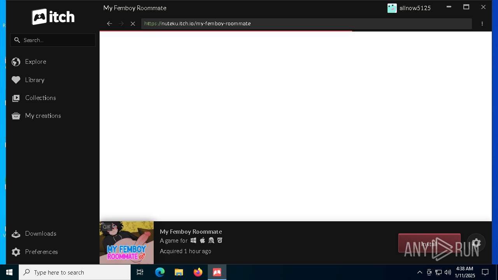Open the Downloads page
This screenshot has height=280, width=498.
(x=40, y=233)
